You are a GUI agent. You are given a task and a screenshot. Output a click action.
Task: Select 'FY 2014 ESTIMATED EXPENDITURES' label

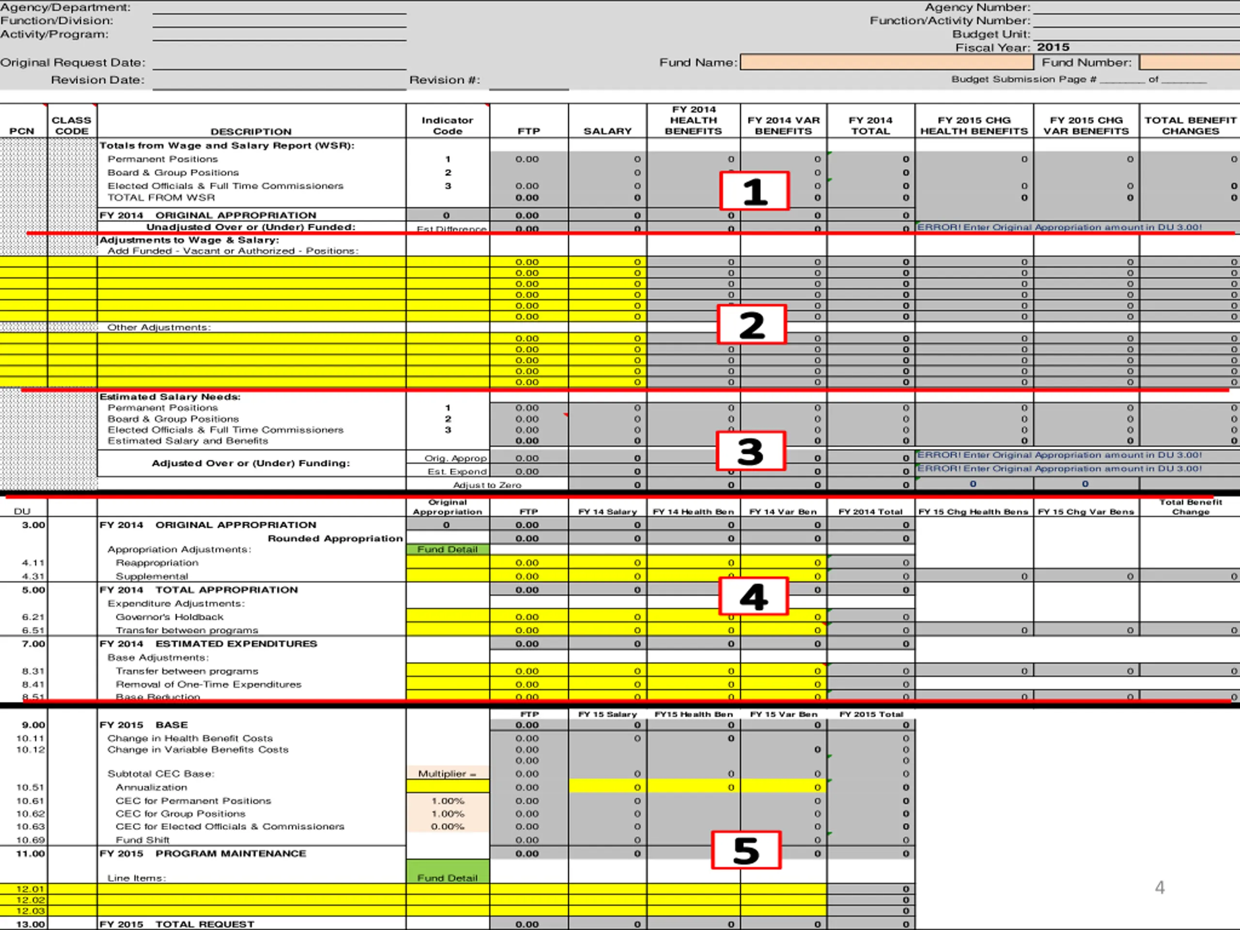click(x=208, y=644)
